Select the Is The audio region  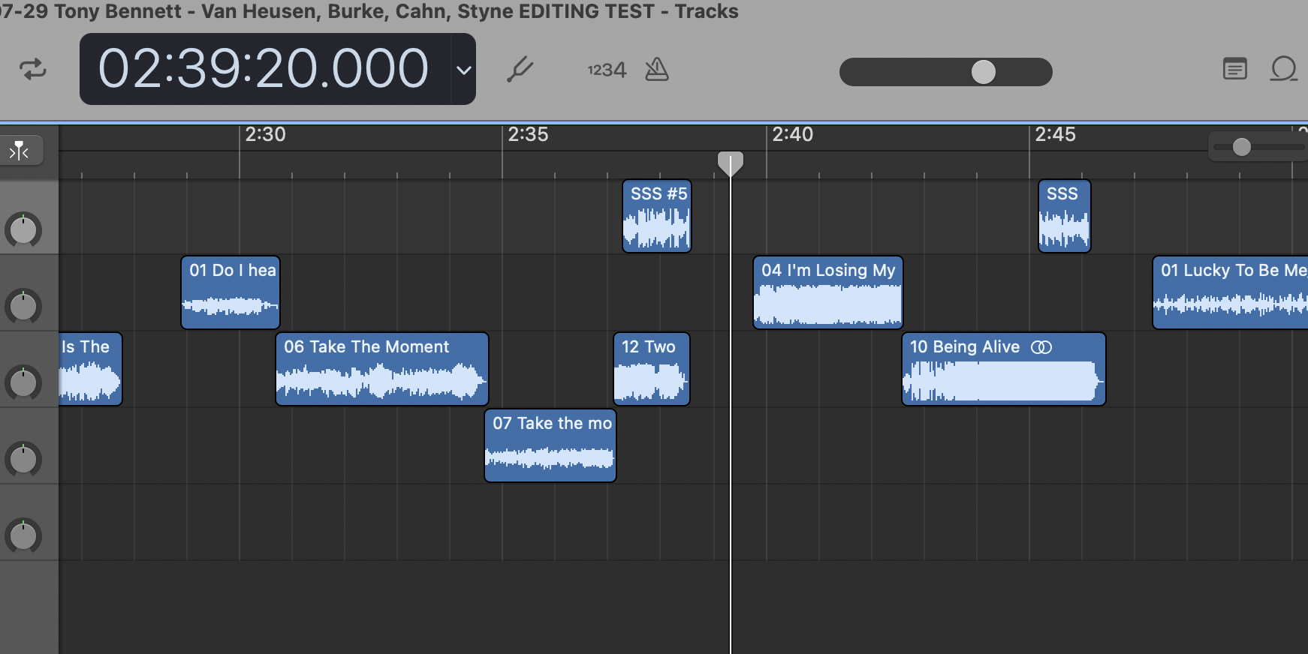90,369
